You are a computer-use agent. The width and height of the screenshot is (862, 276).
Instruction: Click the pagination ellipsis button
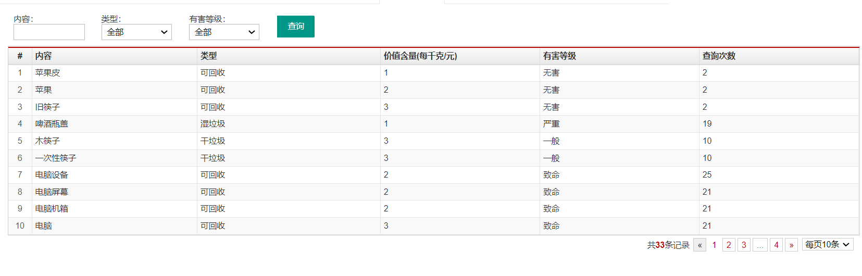(x=760, y=245)
